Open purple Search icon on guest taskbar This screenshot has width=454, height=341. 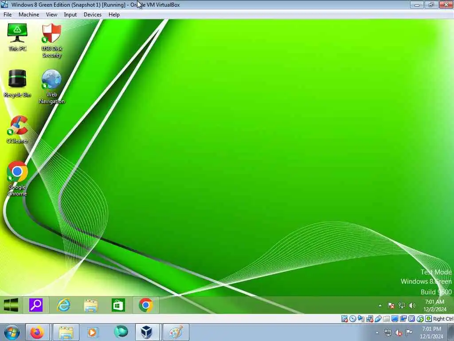pos(36,305)
